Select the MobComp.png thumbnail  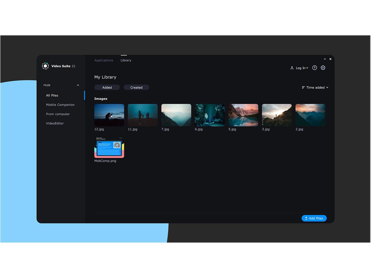tap(109, 147)
